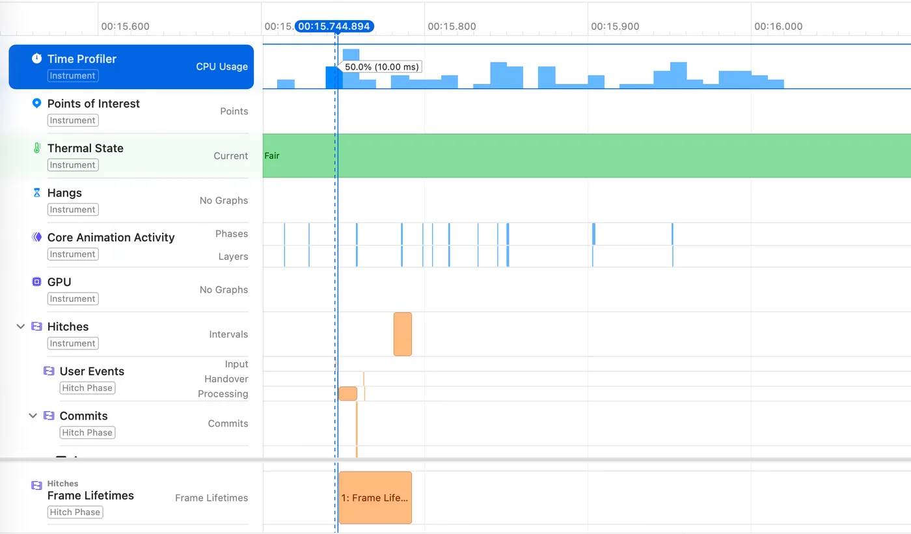Viewport: 911px width, 534px height.
Task: Collapse the Commits hitch phase group
Action: point(33,416)
